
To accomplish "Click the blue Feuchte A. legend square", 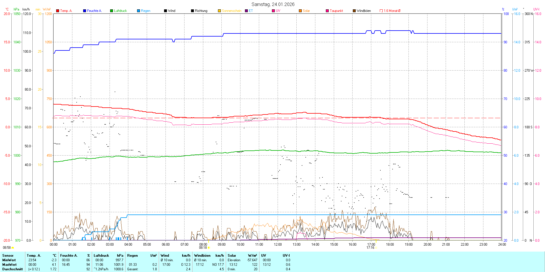I will tap(85, 11).
